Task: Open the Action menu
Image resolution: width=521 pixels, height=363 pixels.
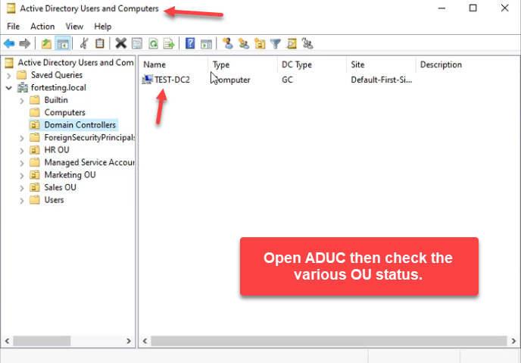Action: [x=42, y=27]
